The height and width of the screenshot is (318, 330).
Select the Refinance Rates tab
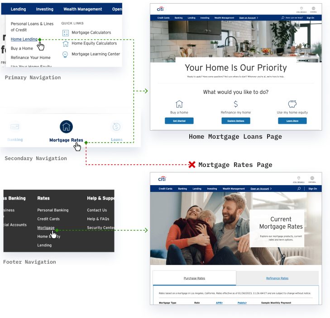coord(277,278)
